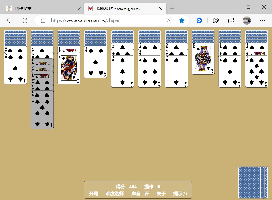The image size is (272, 200).
Task: Select the 3 of spades in fifth column
Action: tap(122, 71)
